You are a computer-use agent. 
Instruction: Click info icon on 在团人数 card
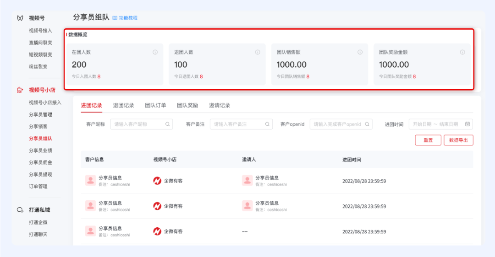[x=155, y=53]
